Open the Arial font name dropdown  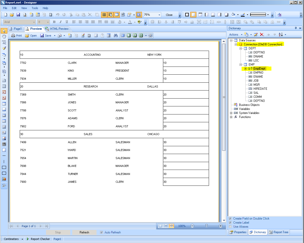point(34,22)
